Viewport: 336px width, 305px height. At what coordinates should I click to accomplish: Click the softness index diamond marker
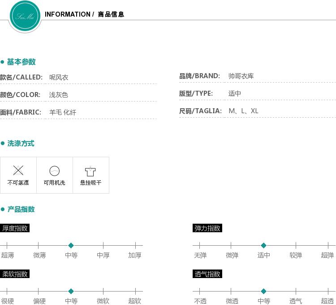point(71,292)
